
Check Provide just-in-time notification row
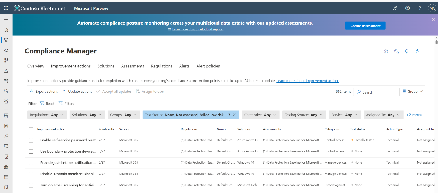tap(31, 163)
